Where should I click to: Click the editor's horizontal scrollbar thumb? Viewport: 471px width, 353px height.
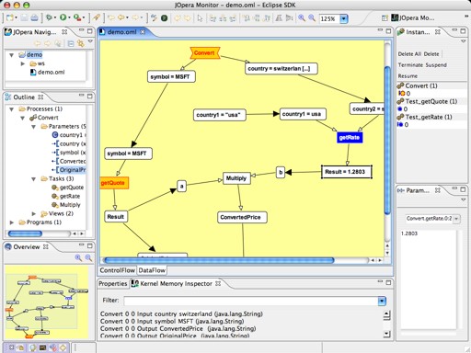219,260
